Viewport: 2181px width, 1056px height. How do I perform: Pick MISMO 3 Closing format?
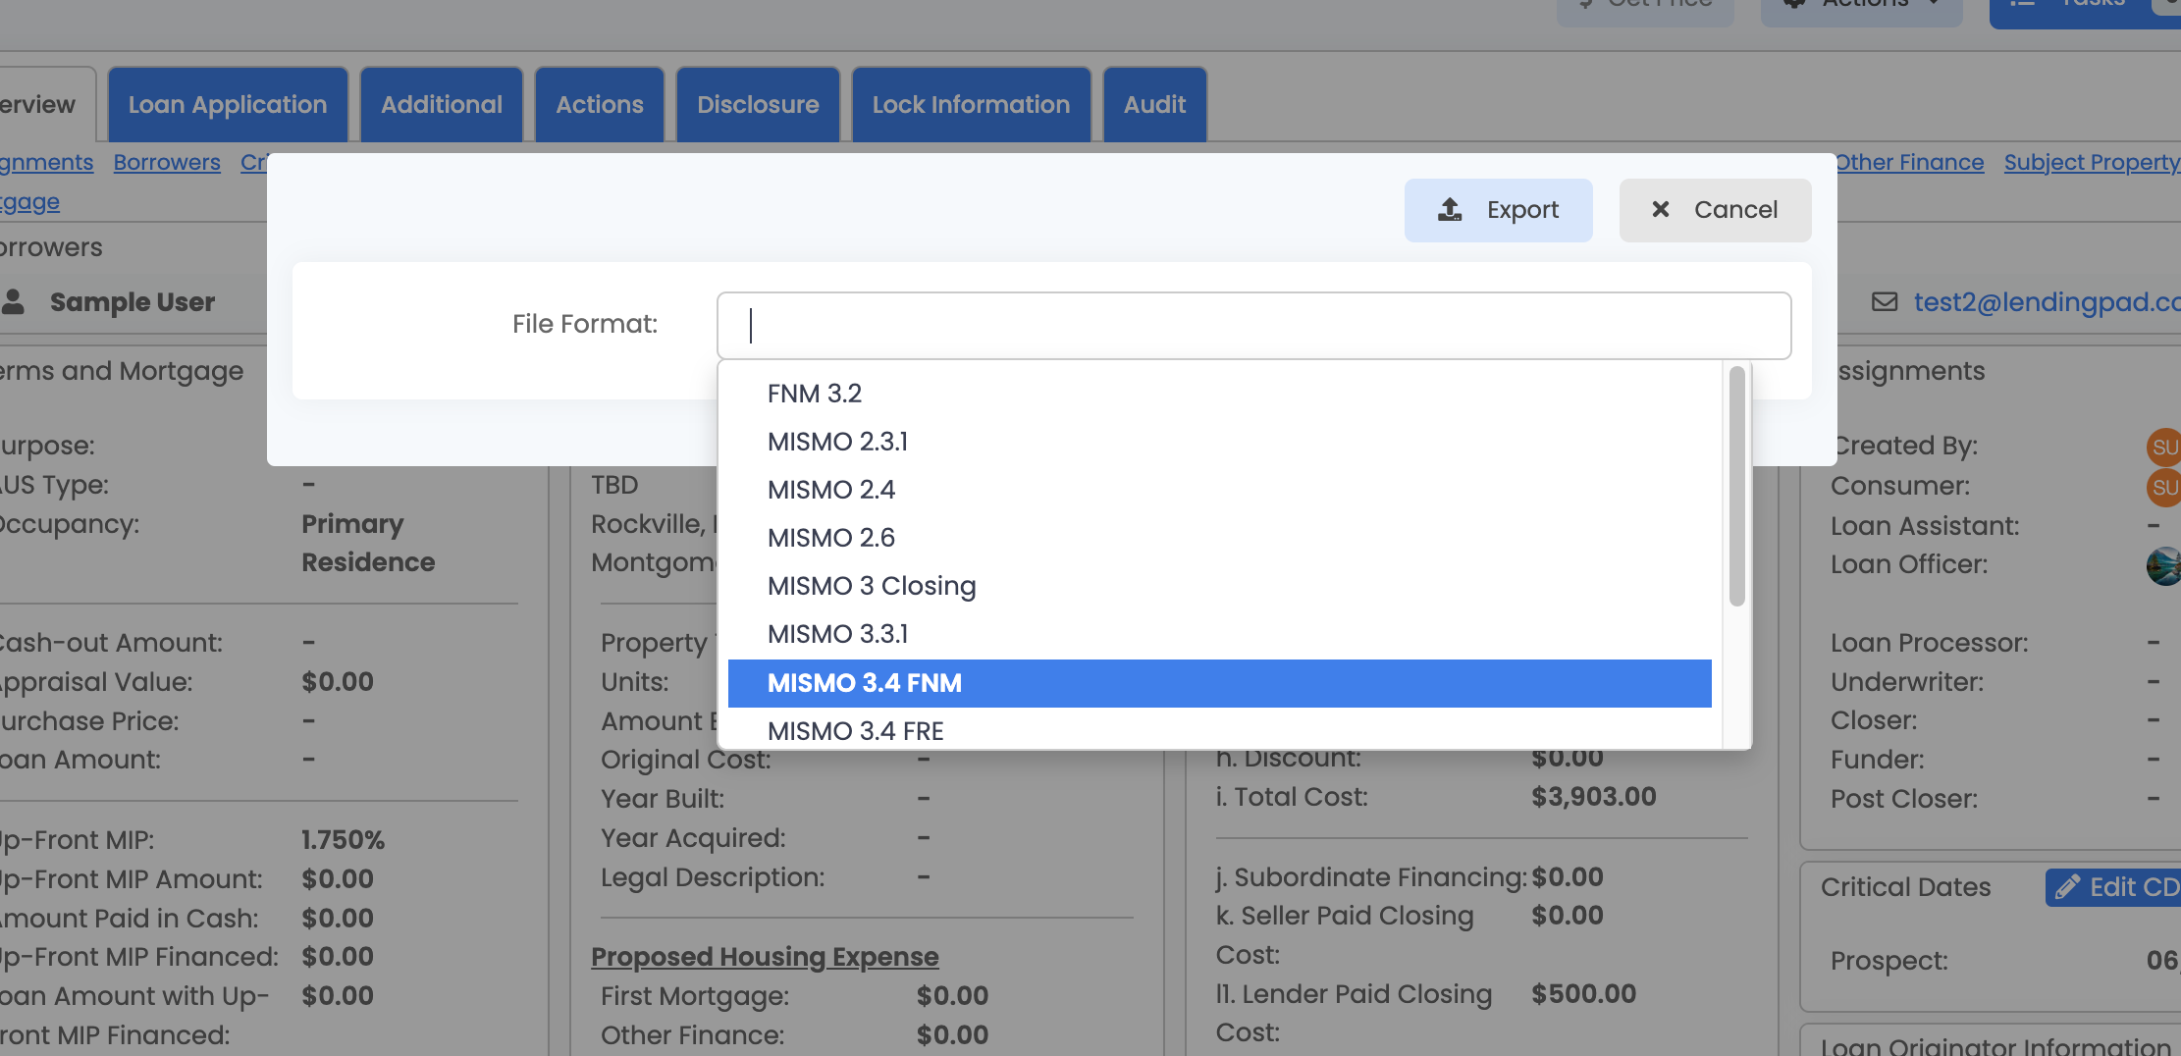[x=871, y=586]
